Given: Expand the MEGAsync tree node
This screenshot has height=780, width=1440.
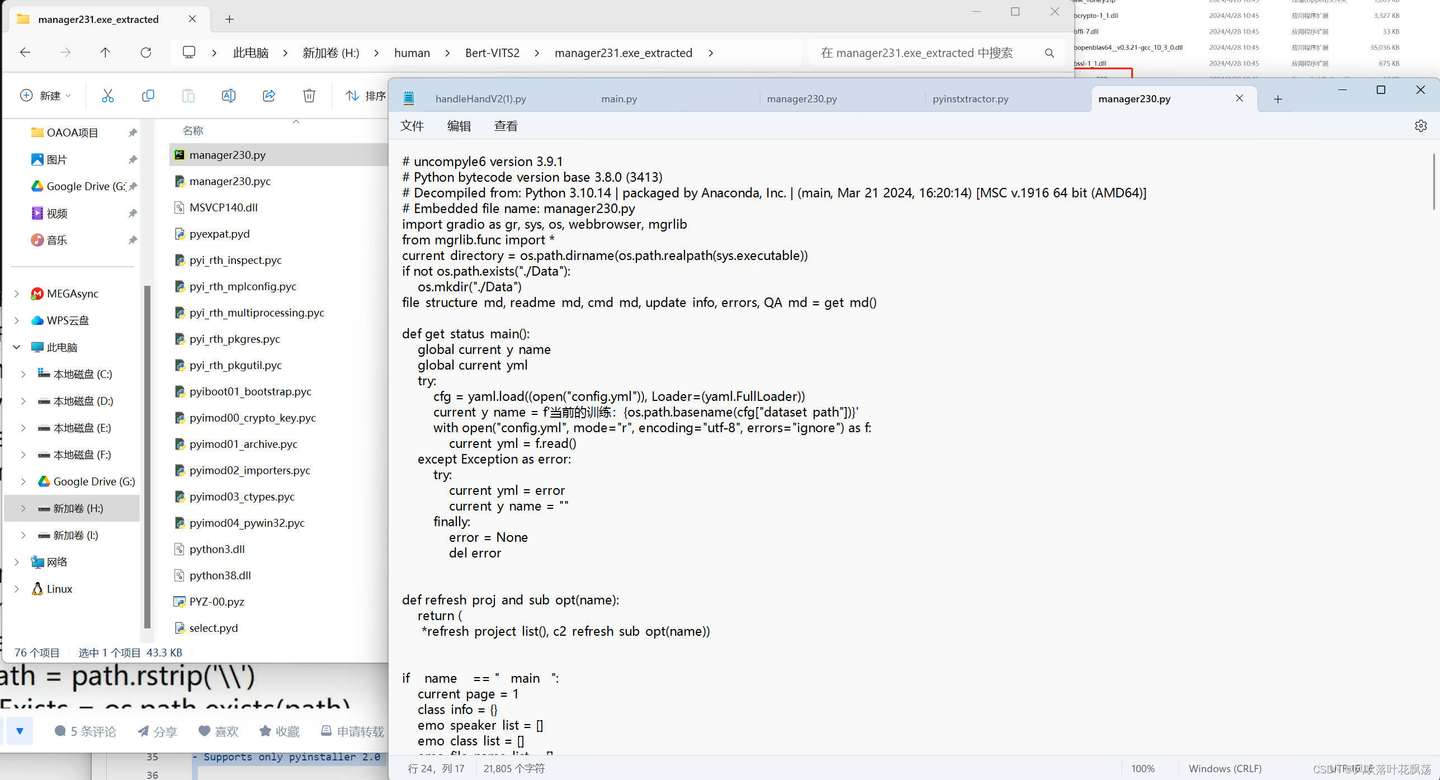Looking at the screenshot, I should pos(17,294).
